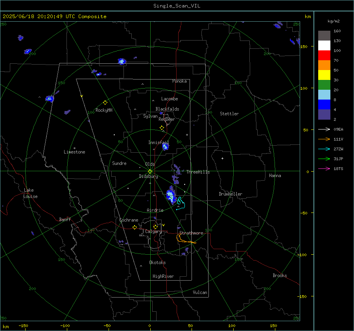The width and height of the screenshot is (354, 331).
Task: Click the Banff label
Action: tap(65, 220)
